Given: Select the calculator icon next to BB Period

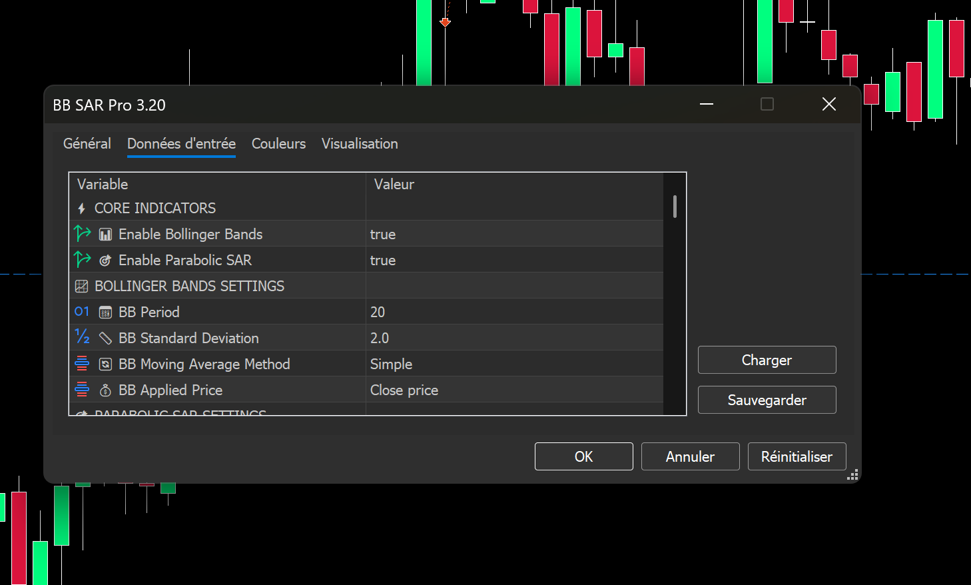Looking at the screenshot, I should (105, 311).
